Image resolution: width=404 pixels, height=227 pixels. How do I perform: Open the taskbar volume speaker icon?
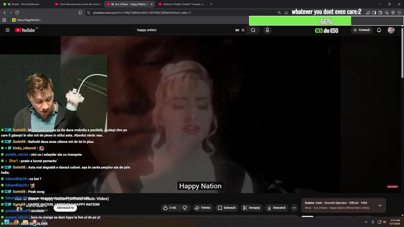tap(384, 222)
